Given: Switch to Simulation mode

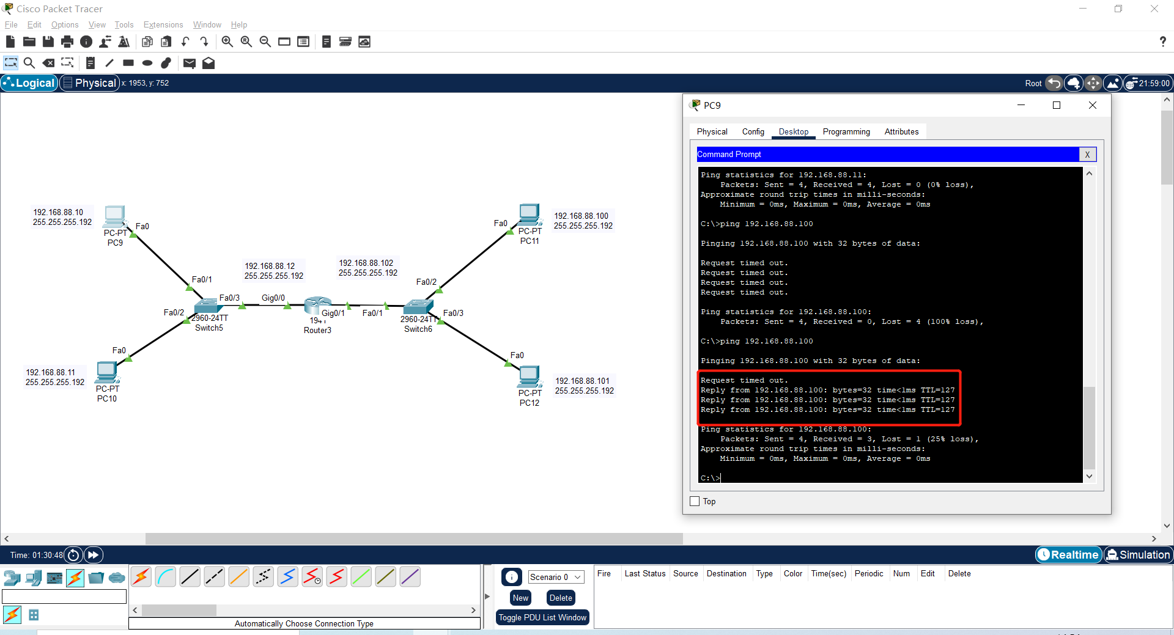Looking at the screenshot, I should [1138, 555].
